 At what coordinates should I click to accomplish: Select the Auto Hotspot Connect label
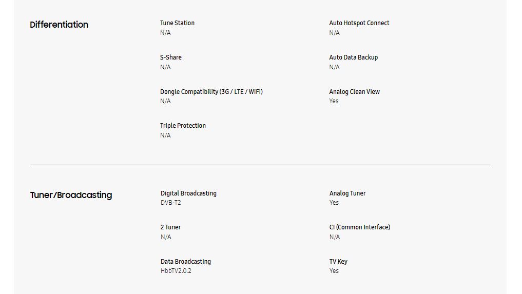[x=359, y=23]
